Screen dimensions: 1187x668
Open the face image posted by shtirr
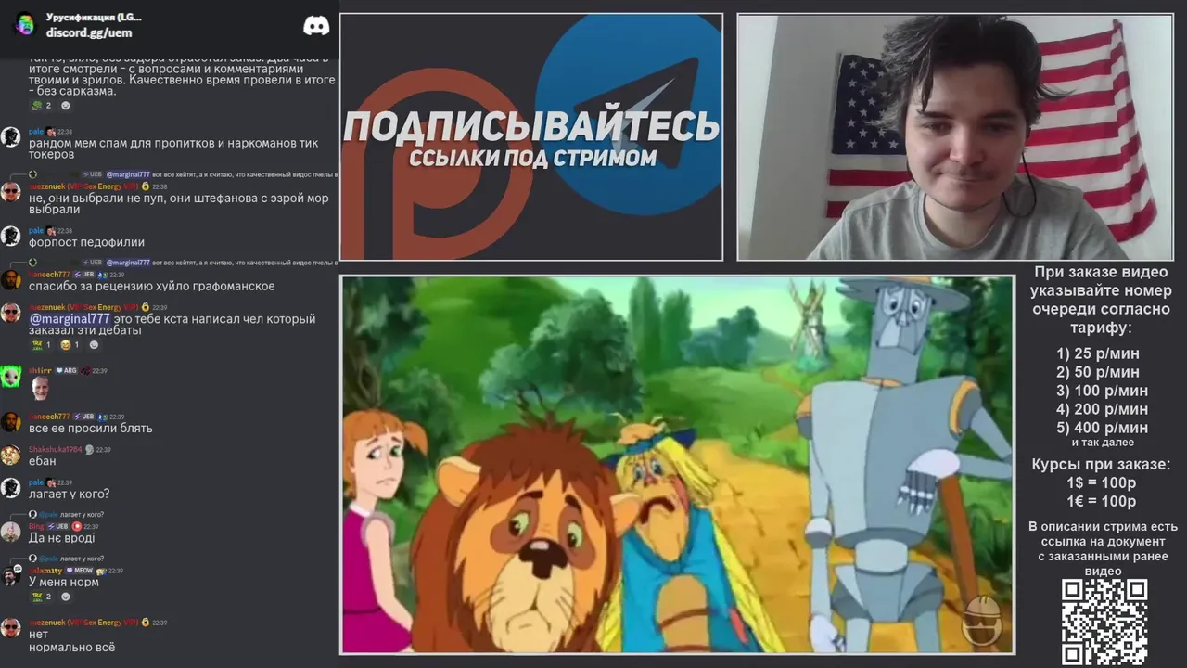(x=40, y=388)
